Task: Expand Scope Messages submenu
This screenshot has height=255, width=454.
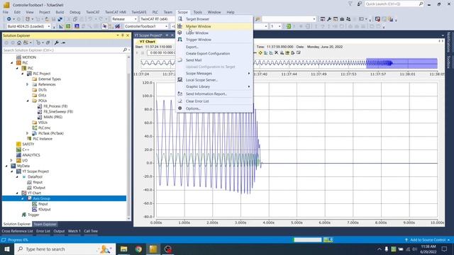Action: [214, 74]
